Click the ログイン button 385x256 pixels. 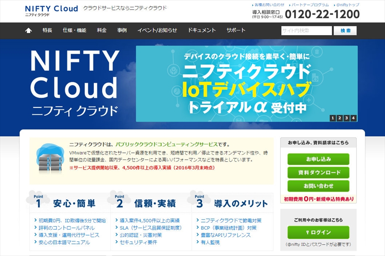tap(318, 232)
